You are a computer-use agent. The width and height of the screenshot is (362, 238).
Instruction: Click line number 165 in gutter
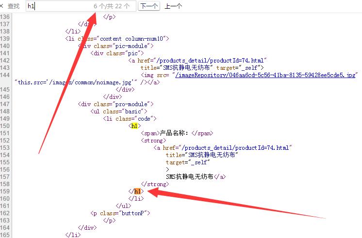coord(5,235)
